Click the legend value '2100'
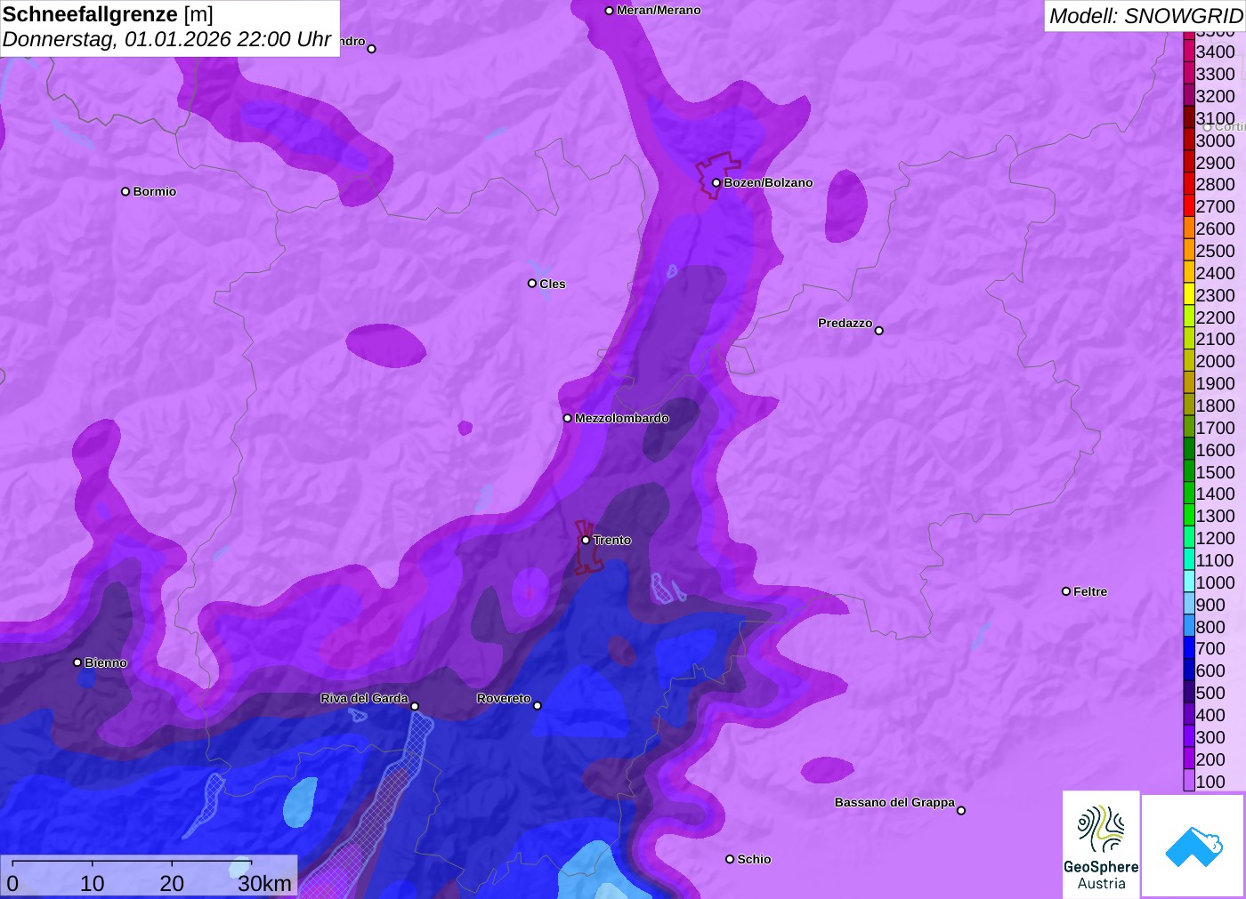Image resolution: width=1246 pixels, height=899 pixels. click(1215, 339)
